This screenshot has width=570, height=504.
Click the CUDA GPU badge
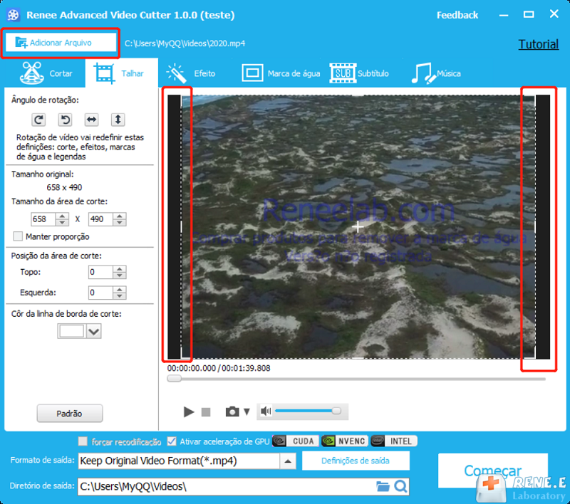point(296,441)
